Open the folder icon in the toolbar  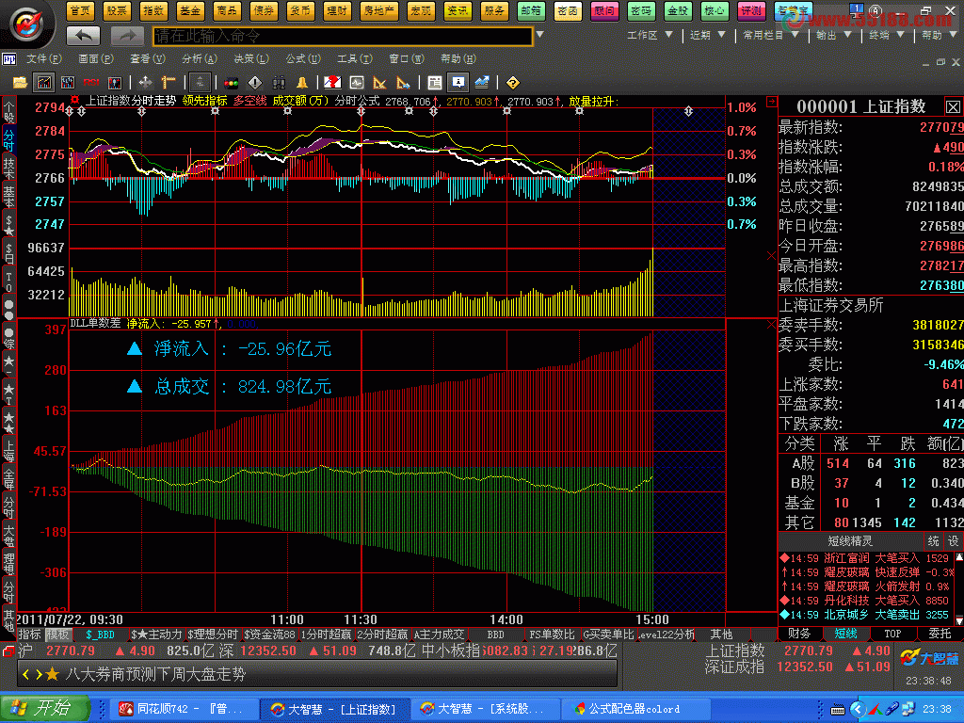pos(20,83)
